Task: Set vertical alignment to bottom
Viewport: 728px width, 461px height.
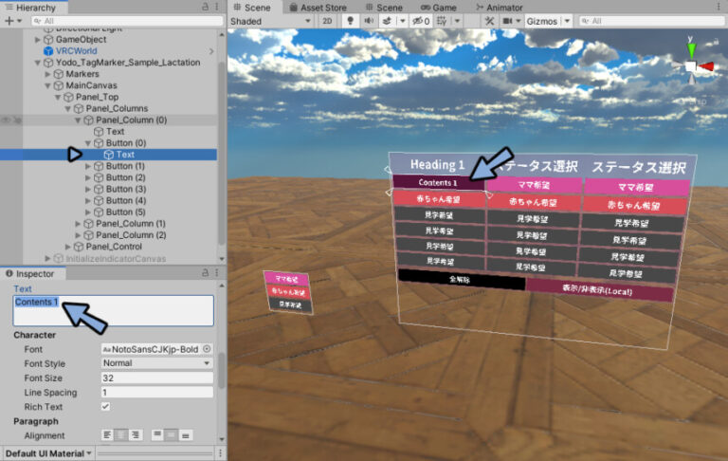Action: [186, 435]
